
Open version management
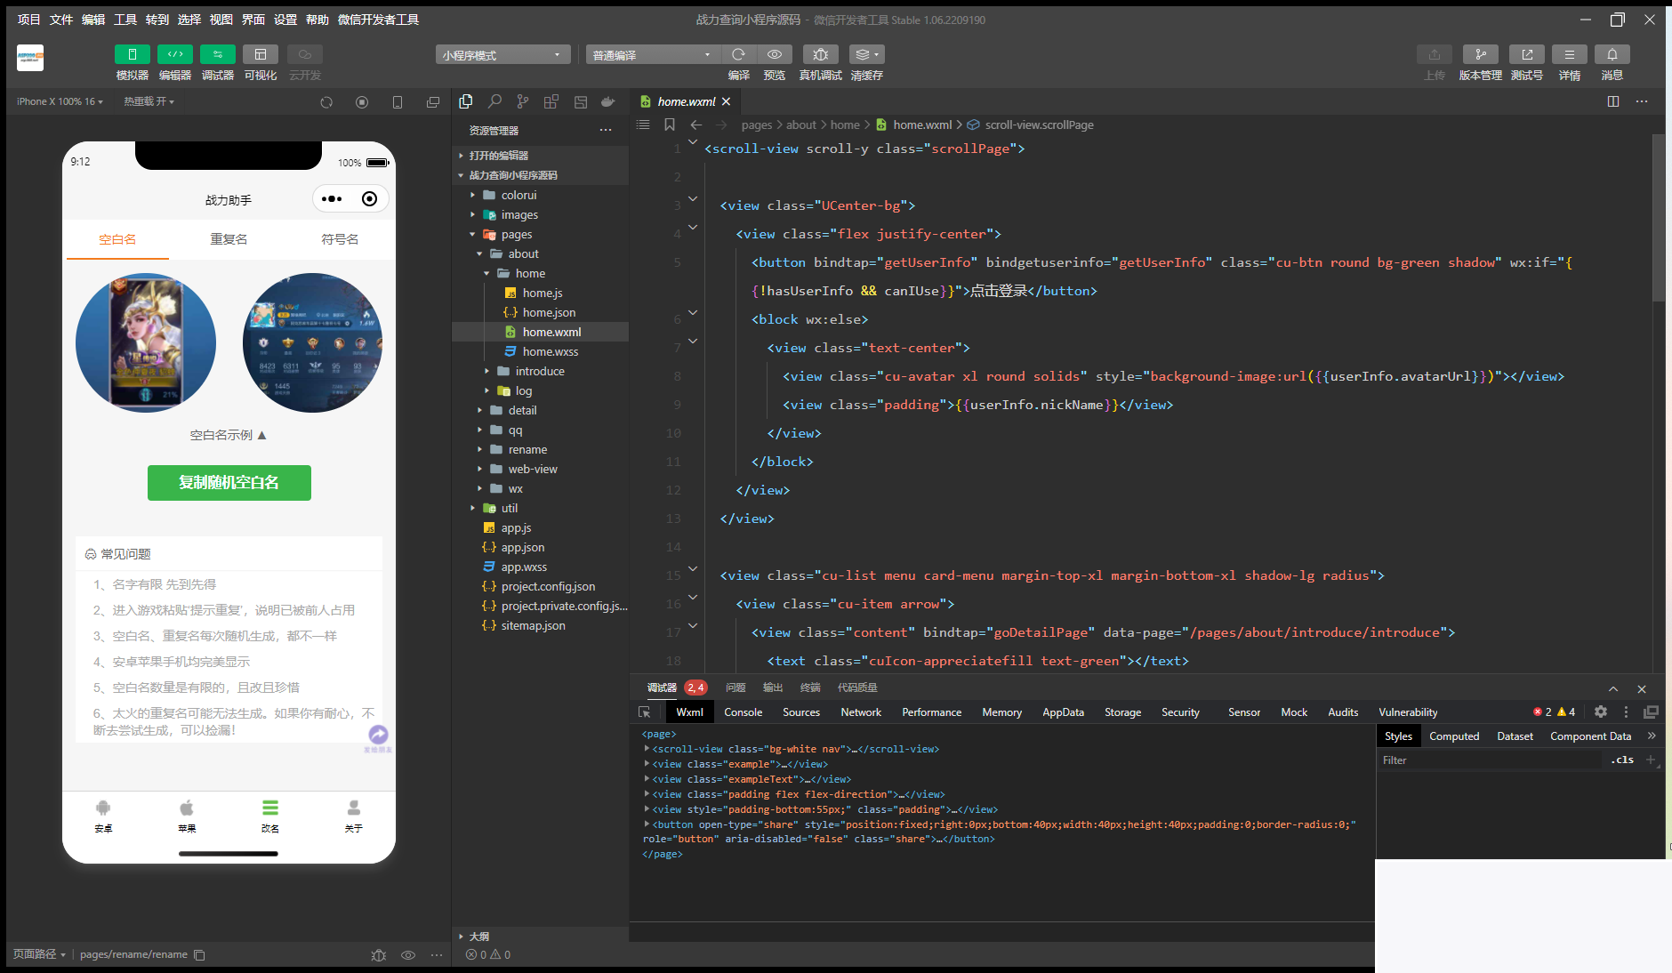click(x=1480, y=55)
